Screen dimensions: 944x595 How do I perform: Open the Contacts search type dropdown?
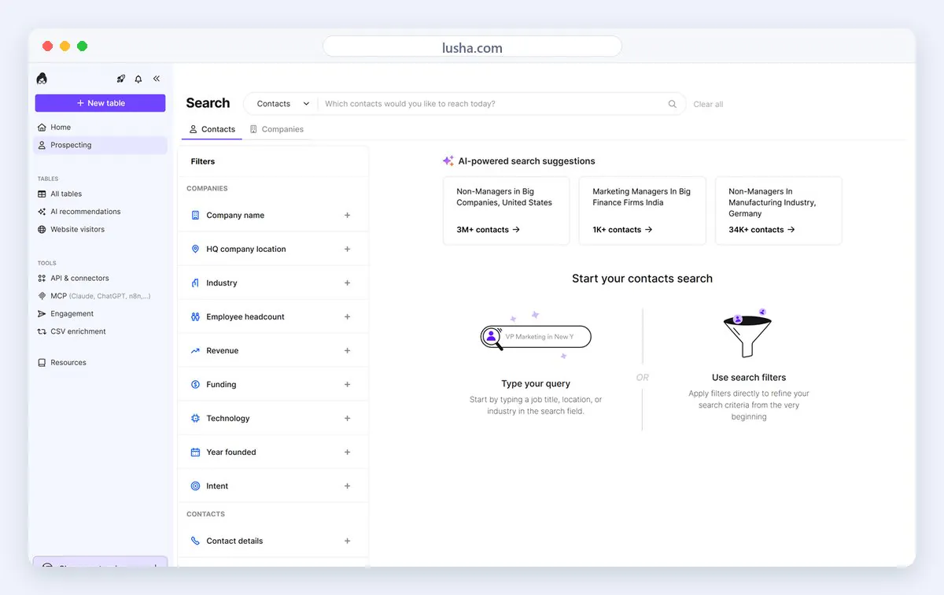point(282,104)
